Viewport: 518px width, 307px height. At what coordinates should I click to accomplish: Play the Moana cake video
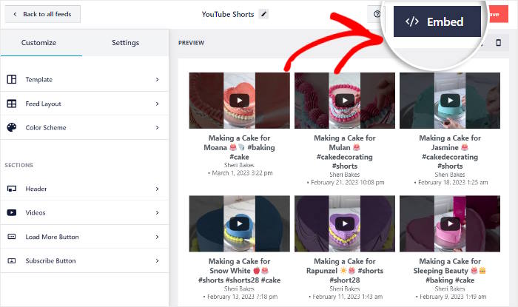click(239, 101)
